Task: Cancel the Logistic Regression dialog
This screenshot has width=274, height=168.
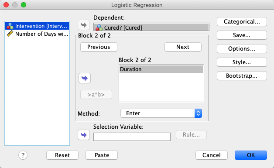Action: point(212,155)
